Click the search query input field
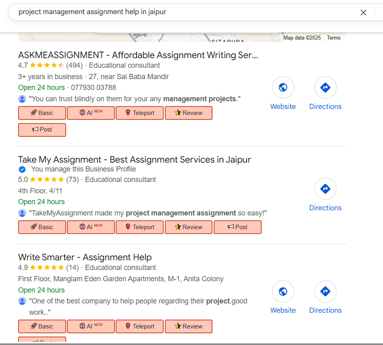 pos(181,12)
